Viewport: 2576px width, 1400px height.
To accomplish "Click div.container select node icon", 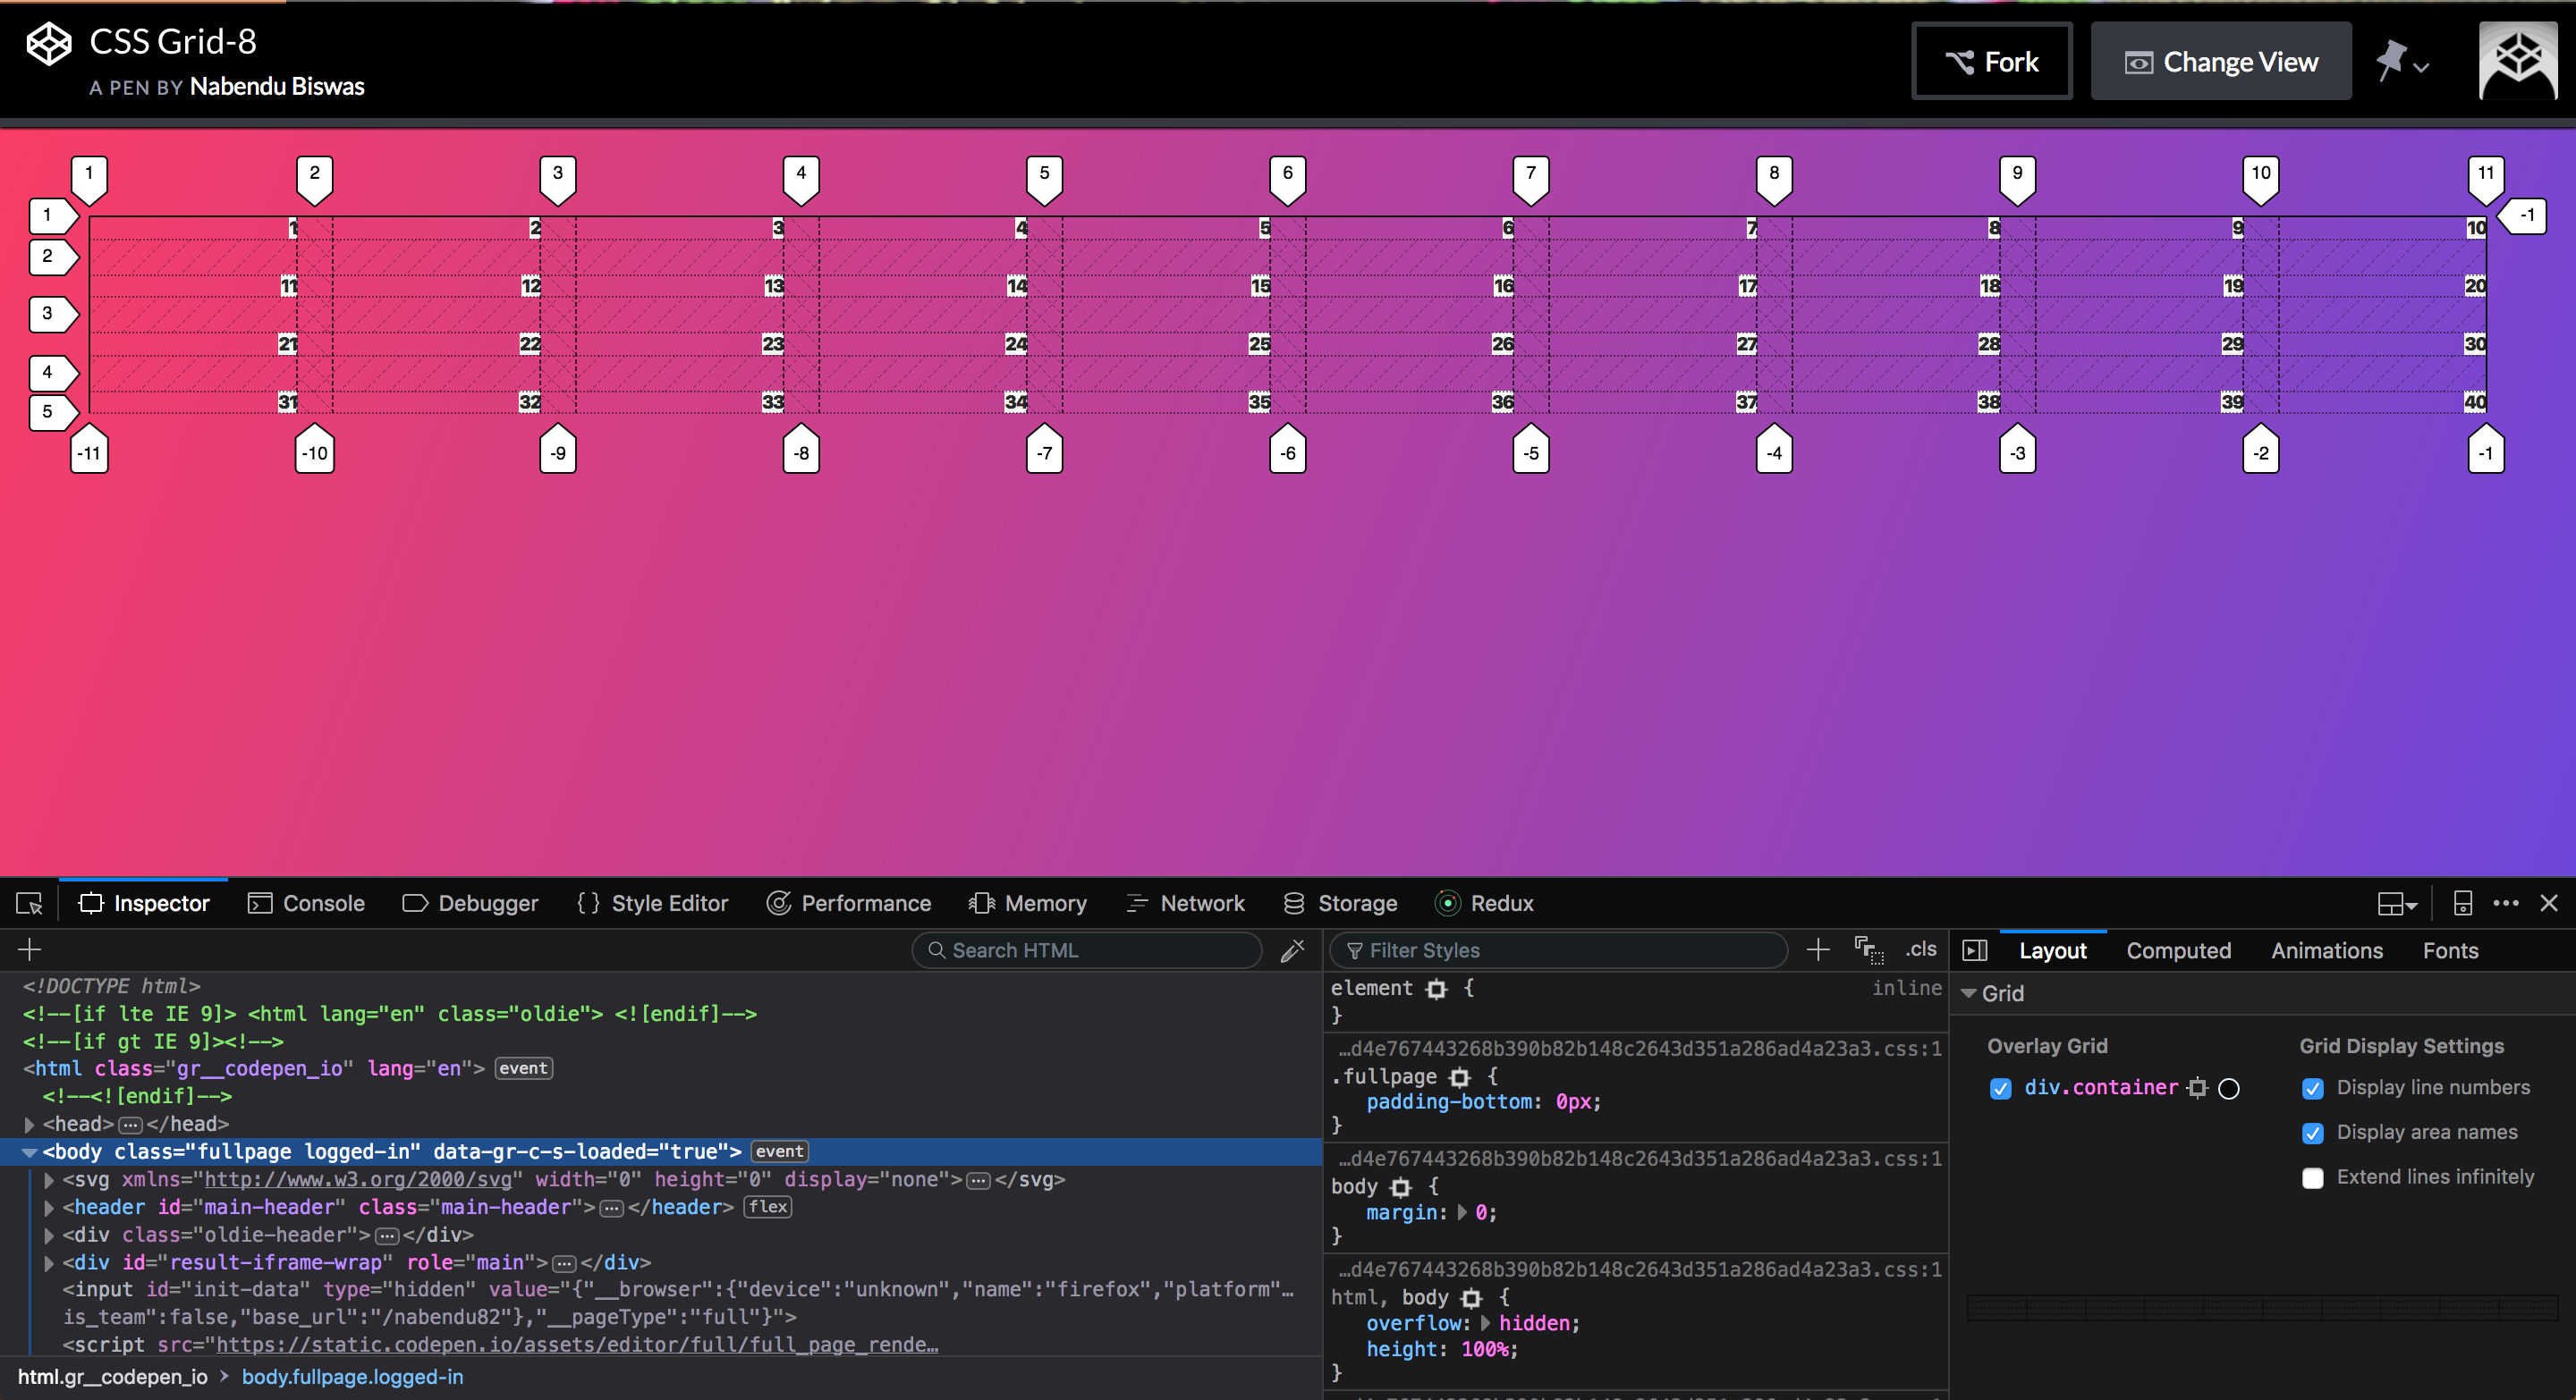I will pos(2197,1088).
